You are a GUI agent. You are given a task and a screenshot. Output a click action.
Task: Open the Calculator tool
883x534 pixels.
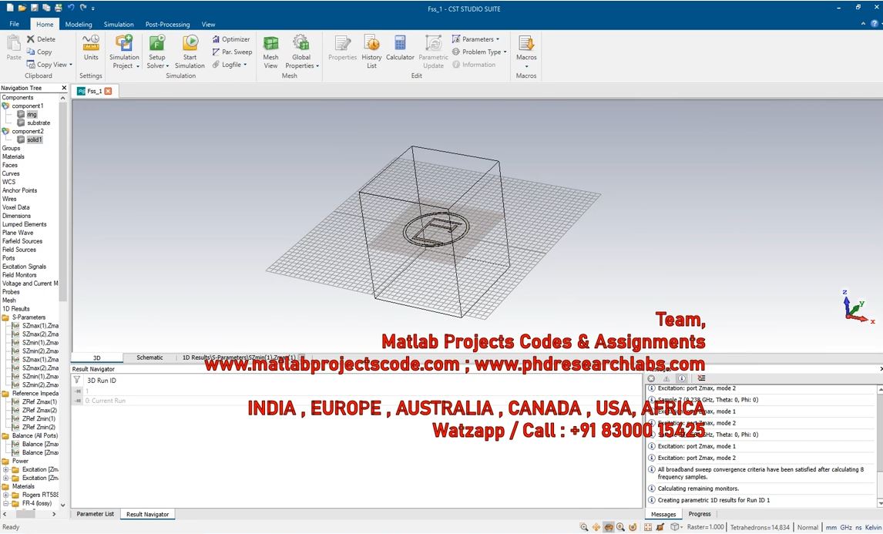(x=400, y=47)
